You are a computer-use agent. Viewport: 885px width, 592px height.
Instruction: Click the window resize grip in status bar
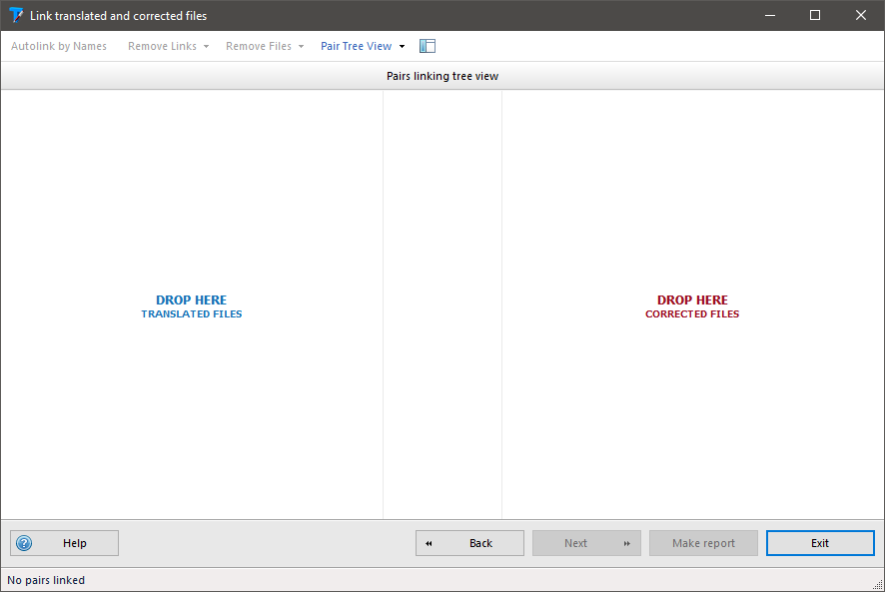click(878, 585)
